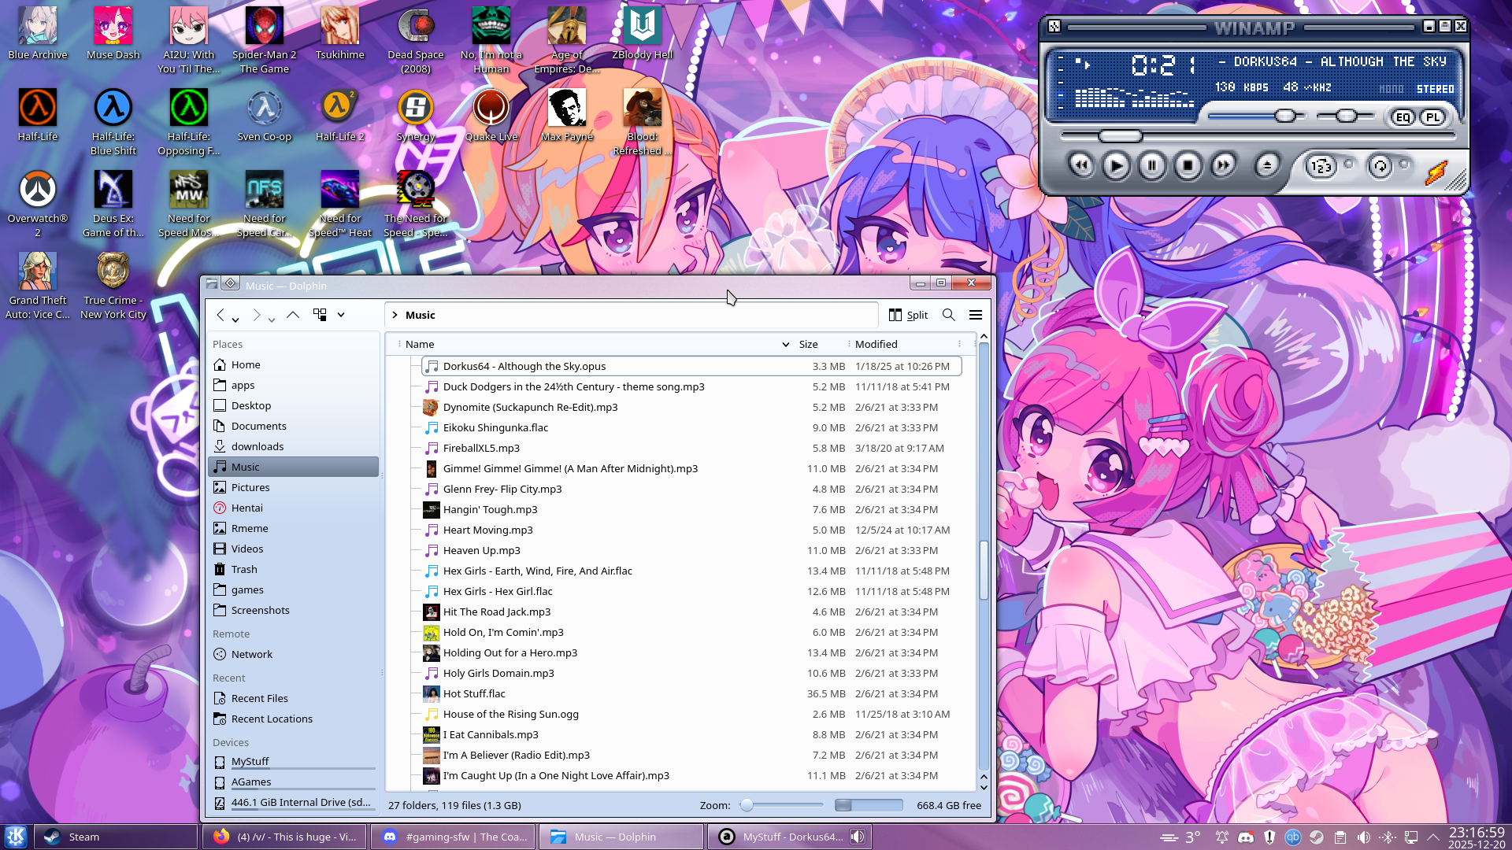Open downloads in Places panel
Screen dimensions: 1512x850
[x=257, y=446]
